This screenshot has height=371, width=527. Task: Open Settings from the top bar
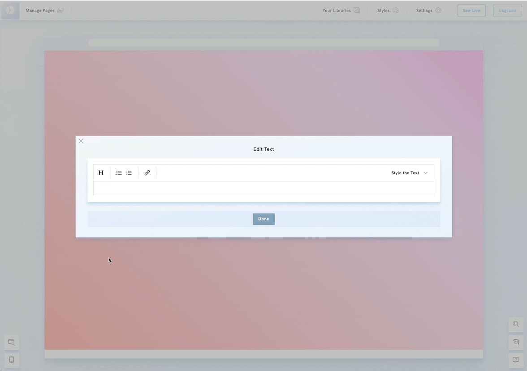pyautogui.click(x=428, y=10)
